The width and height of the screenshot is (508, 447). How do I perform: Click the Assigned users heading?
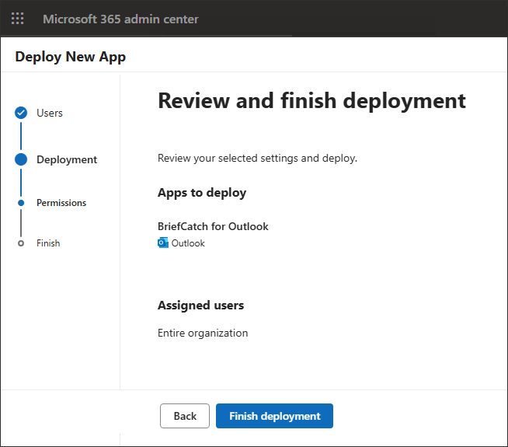(x=200, y=306)
